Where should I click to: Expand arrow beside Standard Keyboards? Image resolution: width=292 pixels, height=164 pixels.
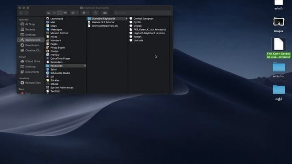126,19
